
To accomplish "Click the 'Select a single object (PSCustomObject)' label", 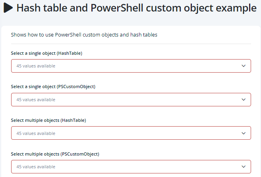I will [53, 87].
